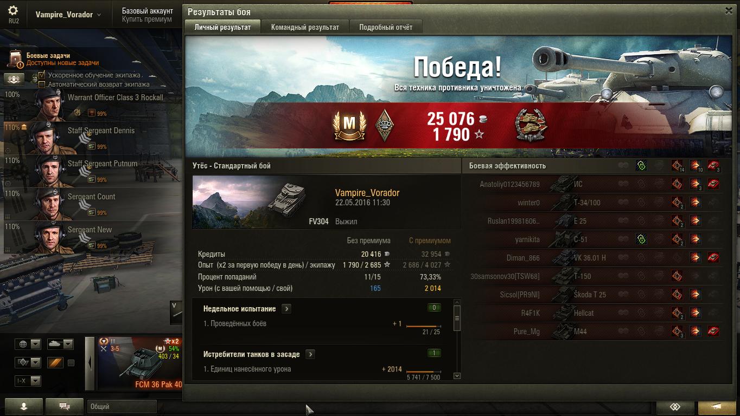Open the chat channels speech-bubble icon
This screenshot has width=740, height=416.
(x=64, y=406)
